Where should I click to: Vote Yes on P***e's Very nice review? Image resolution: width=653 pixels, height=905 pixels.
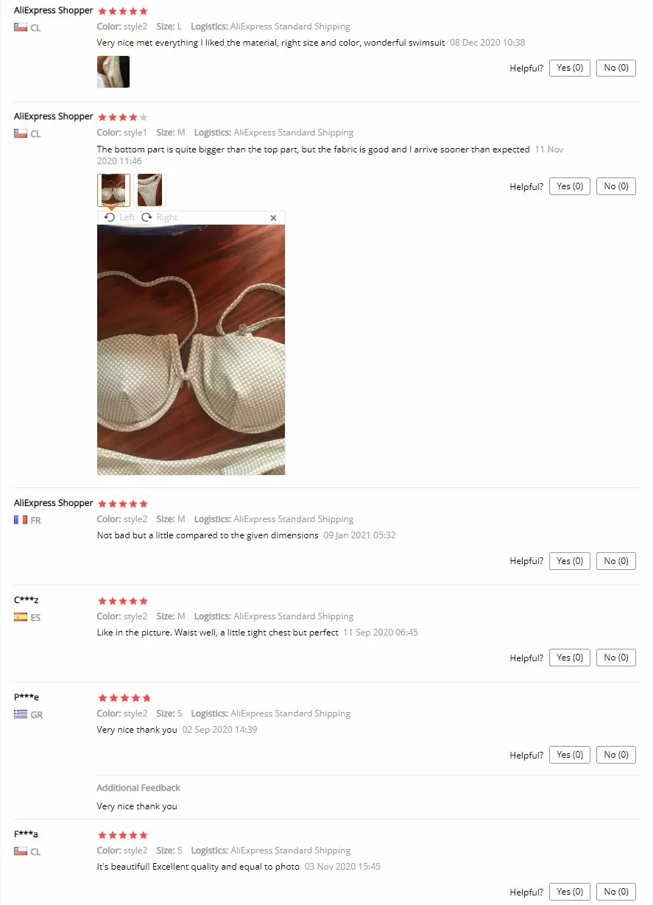[x=570, y=755]
